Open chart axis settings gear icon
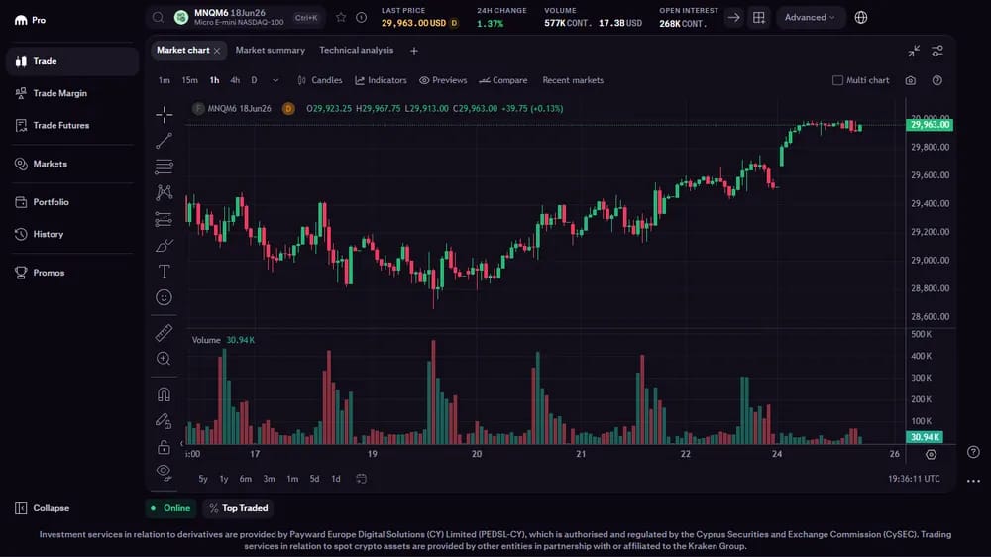 (x=931, y=454)
